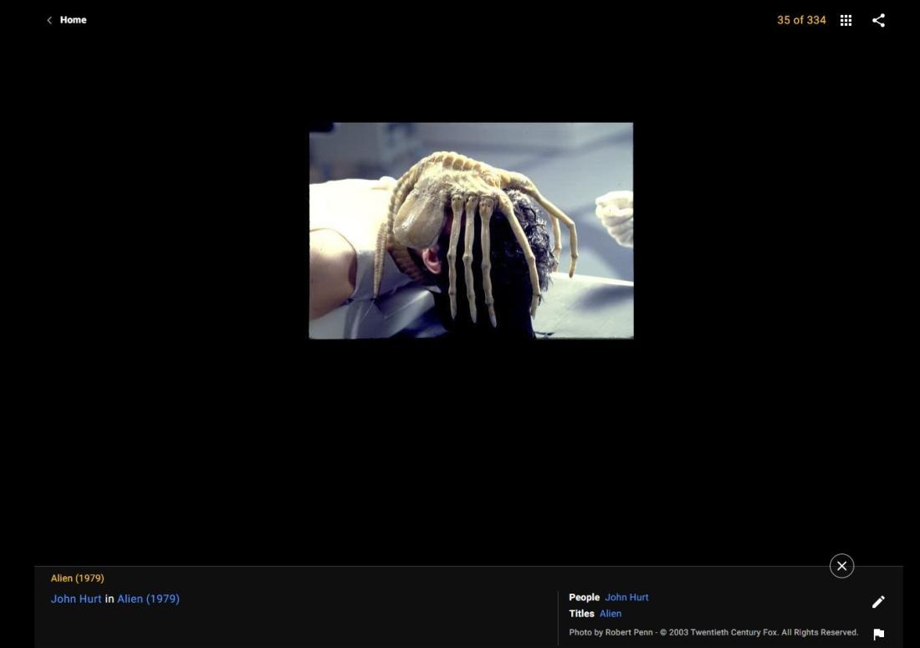The image size is (920, 648).
Task: Open Alien link under Titles
Action: click(611, 614)
